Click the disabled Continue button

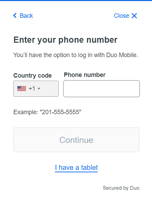76,140
